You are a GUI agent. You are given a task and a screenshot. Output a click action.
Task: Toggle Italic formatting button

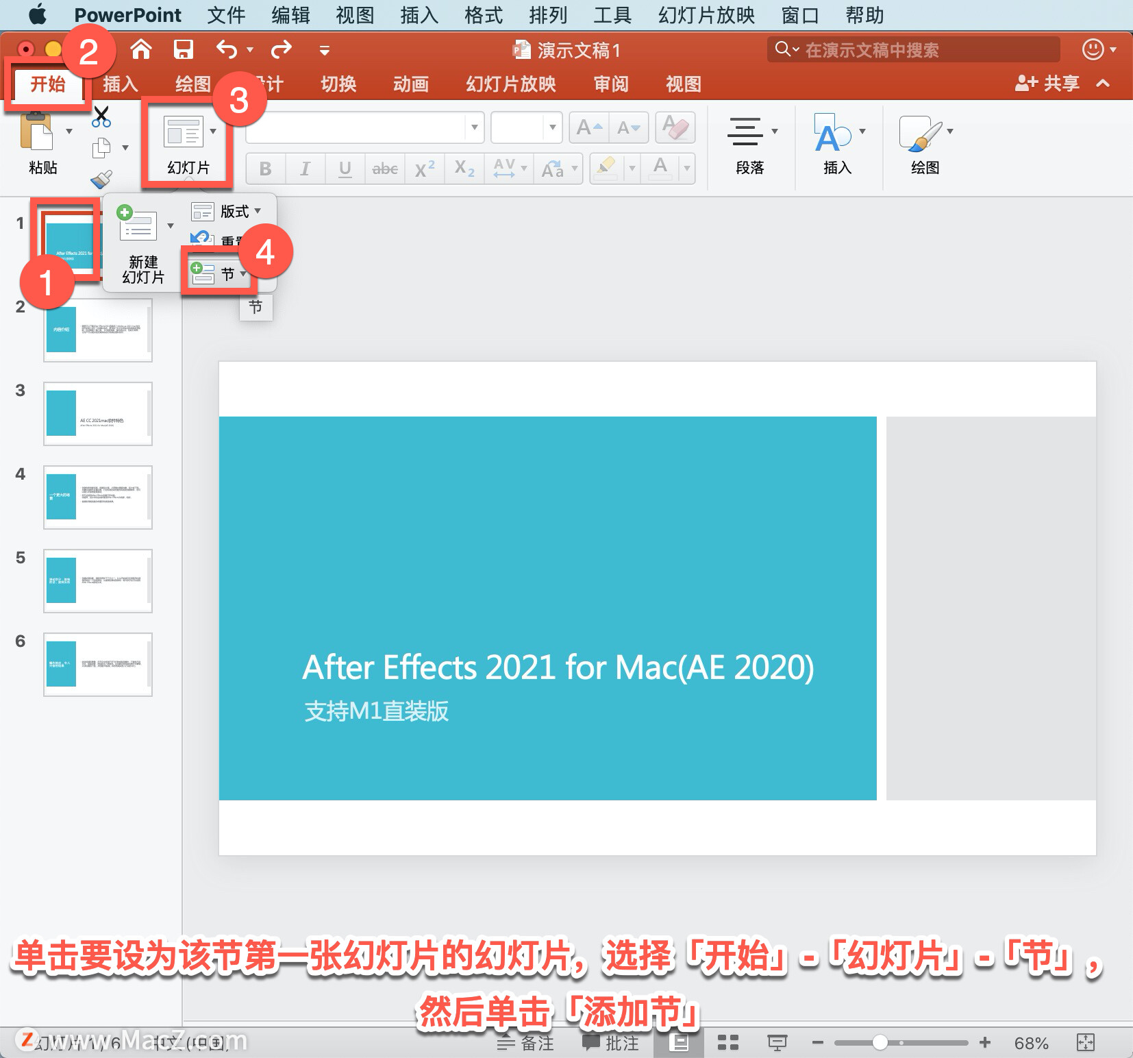[x=305, y=169]
